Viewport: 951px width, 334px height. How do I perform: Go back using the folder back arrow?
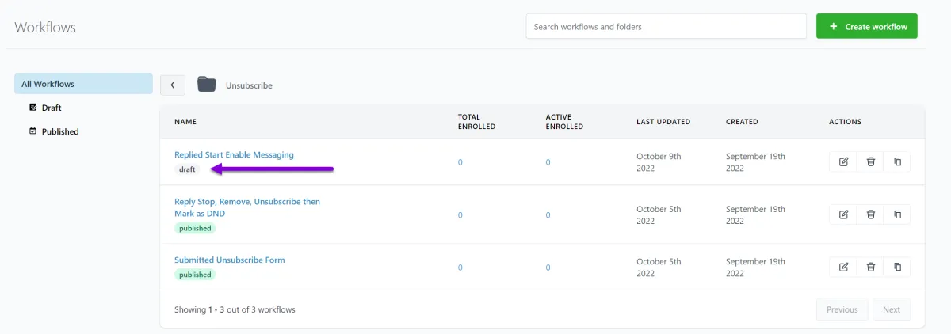(x=173, y=85)
